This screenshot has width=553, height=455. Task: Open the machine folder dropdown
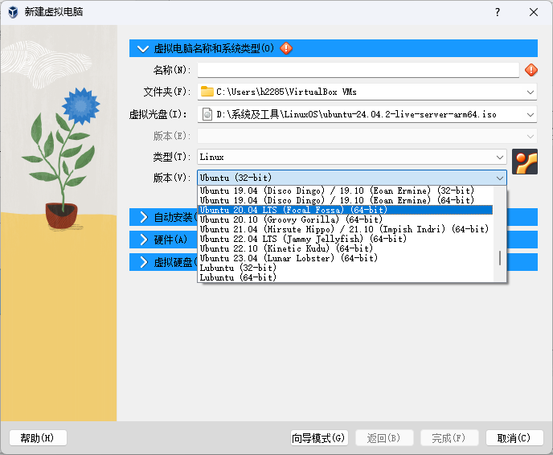coord(530,92)
